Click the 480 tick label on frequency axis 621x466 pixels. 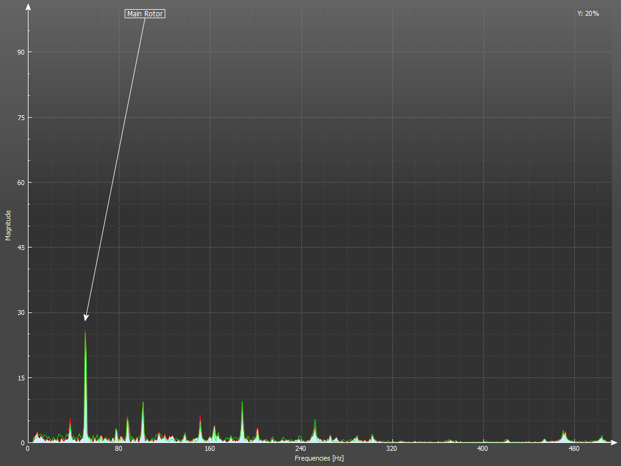coord(574,449)
